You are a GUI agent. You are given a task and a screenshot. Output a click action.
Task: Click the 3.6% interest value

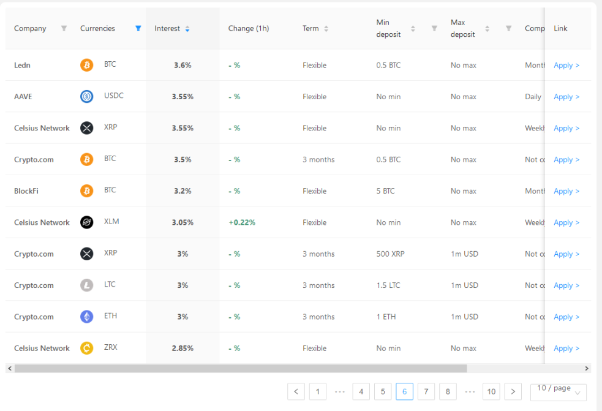click(182, 66)
